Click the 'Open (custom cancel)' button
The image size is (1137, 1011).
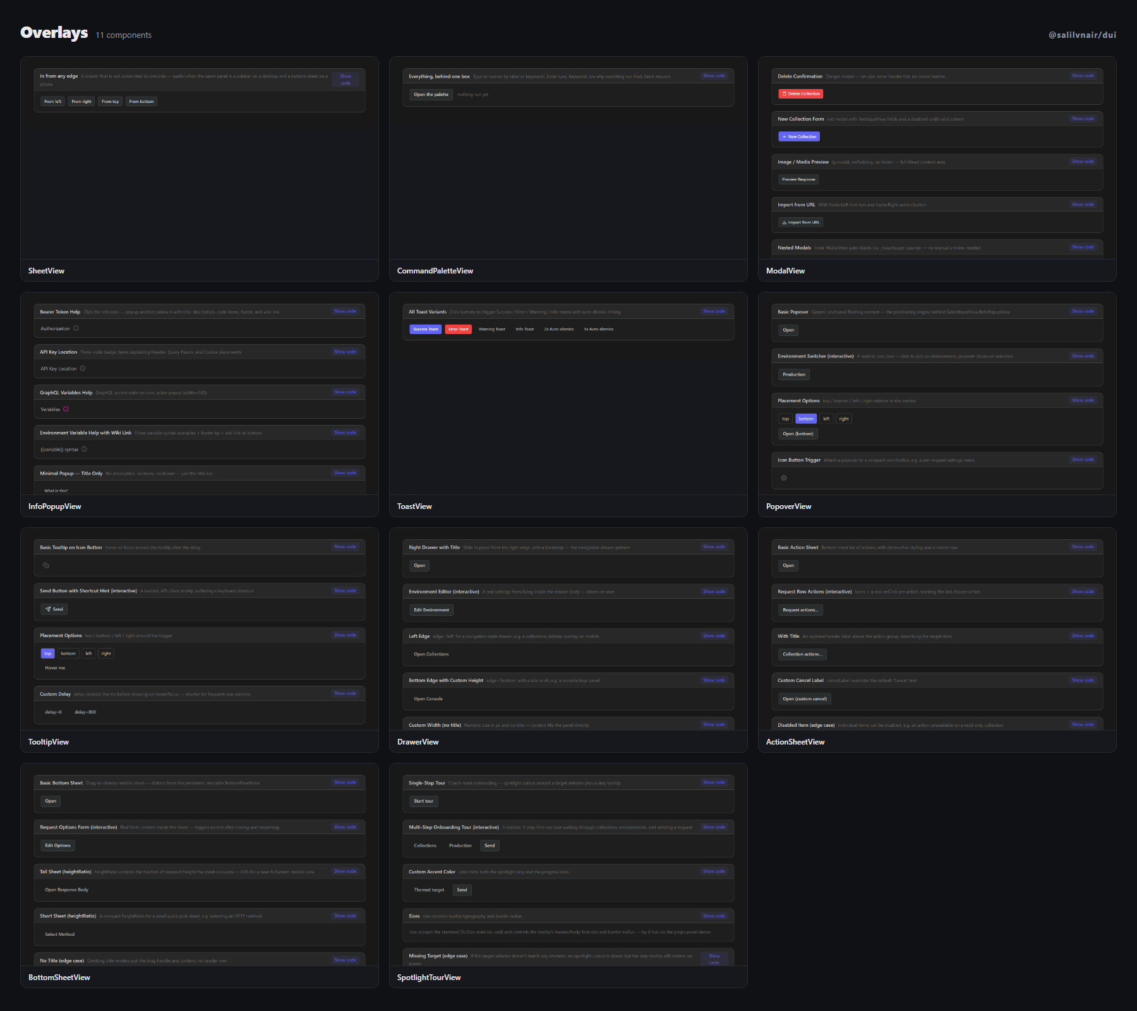tap(805, 699)
